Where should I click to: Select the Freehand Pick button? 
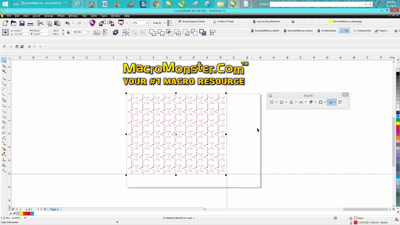click(362, 31)
